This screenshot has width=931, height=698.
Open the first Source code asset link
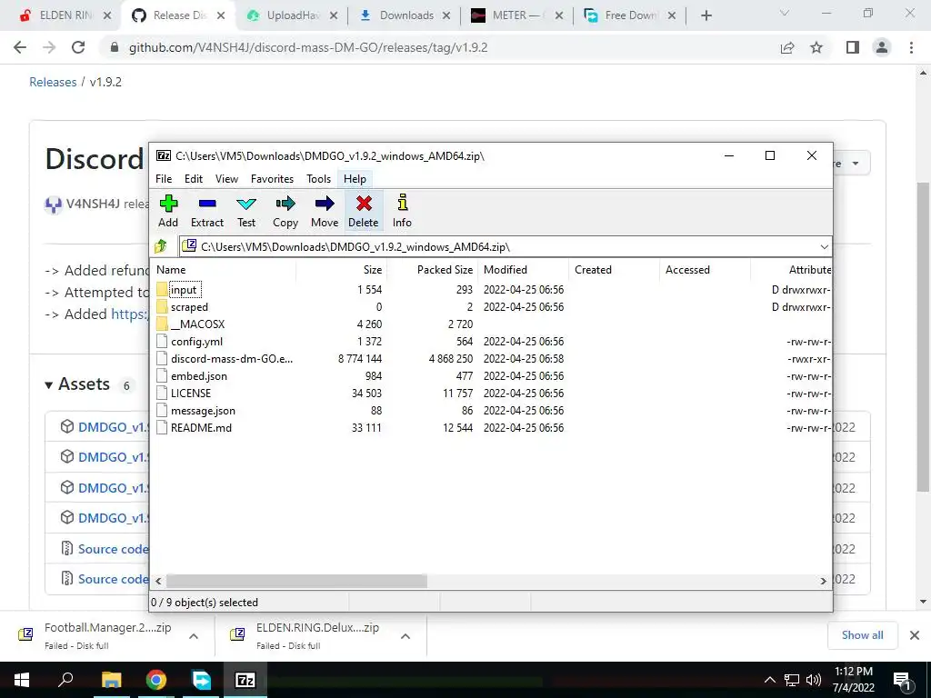[x=113, y=548]
